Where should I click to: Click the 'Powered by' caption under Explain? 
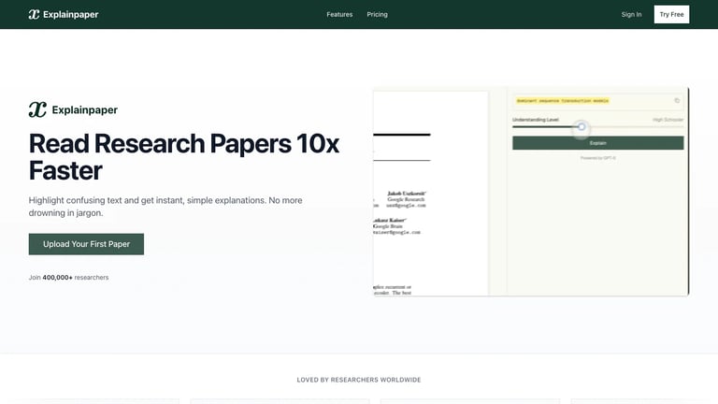(597, 158)
